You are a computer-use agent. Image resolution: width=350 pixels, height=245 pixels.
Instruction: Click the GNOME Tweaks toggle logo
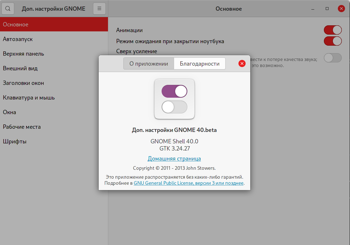[x=174, y=99]
